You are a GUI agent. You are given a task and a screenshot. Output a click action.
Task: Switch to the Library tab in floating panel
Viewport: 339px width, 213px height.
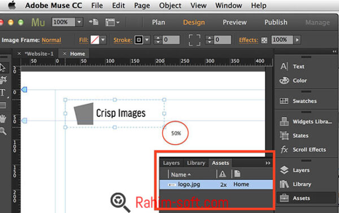[x=196, y=163]
